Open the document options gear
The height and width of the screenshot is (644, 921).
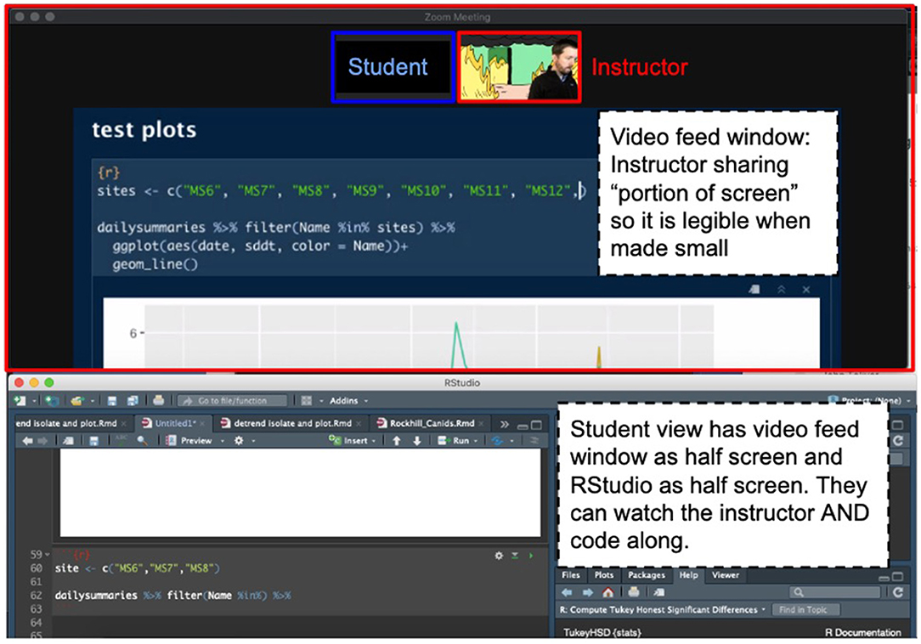tap(239, 440)
